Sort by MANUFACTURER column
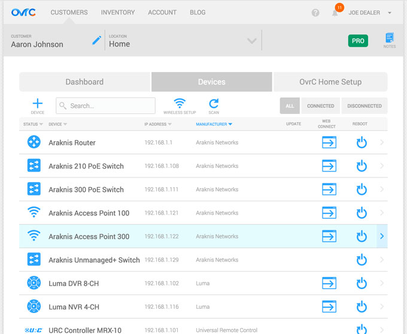This screenshot has height=334, width=407. (x=214, y=124)
